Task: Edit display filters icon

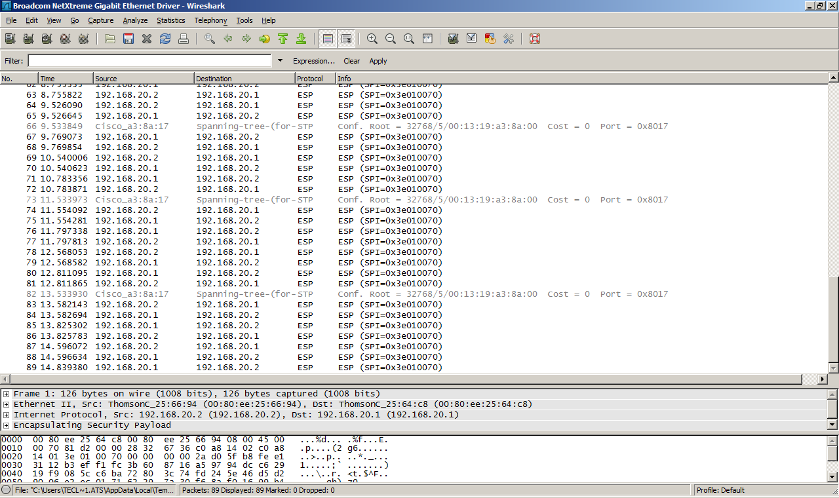Action: (x=471, y=39)
